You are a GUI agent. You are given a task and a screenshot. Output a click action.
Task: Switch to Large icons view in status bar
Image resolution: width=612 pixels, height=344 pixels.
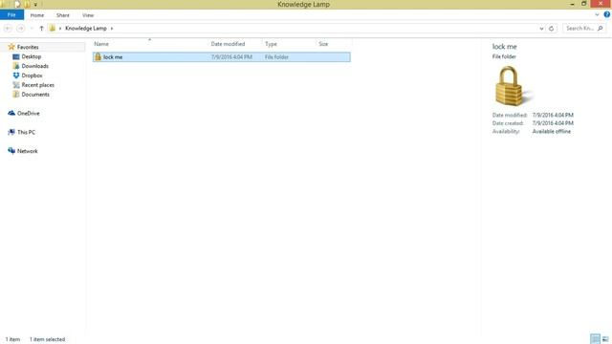(x=605, y=339)
